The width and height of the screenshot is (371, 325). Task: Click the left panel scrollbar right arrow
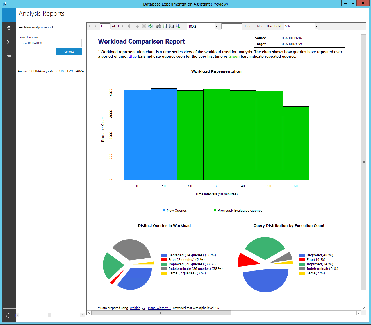click(82, 315)
